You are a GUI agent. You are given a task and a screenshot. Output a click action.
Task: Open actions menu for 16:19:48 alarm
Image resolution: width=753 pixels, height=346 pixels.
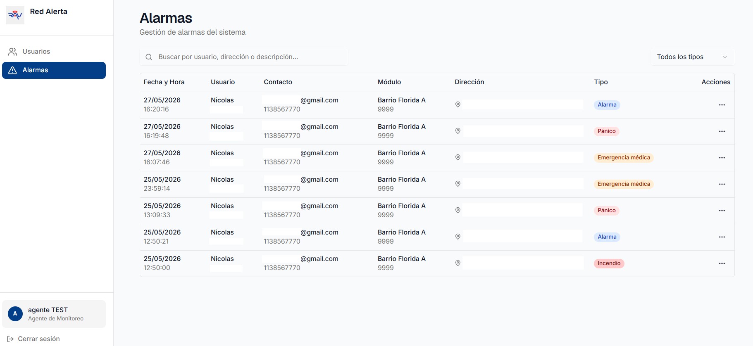(722, 131)
